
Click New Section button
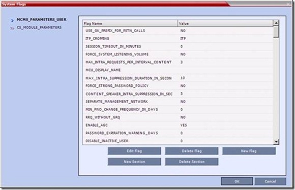[134, 162]
